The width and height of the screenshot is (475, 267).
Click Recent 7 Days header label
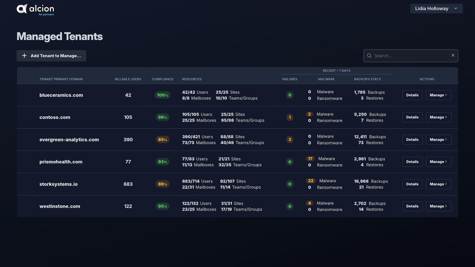[x=337, y=71]
